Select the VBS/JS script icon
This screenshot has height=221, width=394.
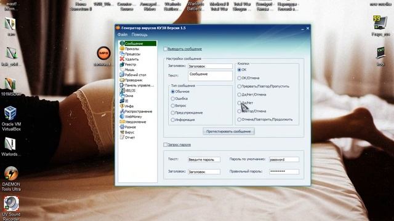[x=122, y=90]
